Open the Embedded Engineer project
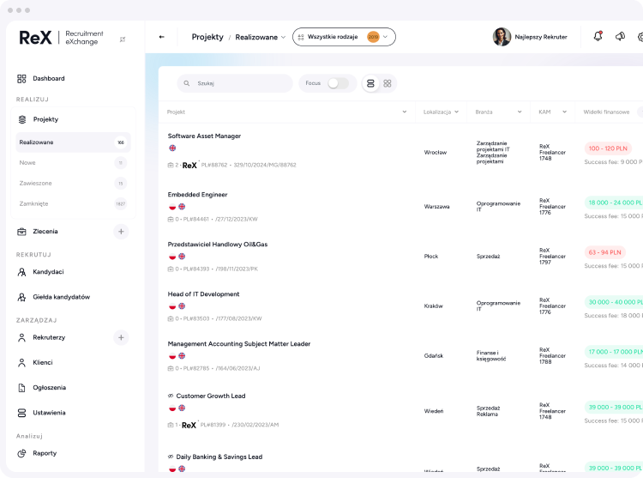643x478 pixels. [x=197, y=195]
